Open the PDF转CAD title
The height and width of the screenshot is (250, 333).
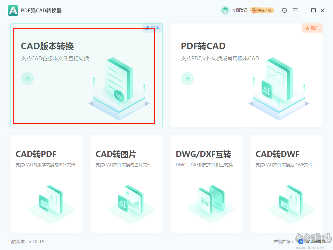(x=203, y=46)
